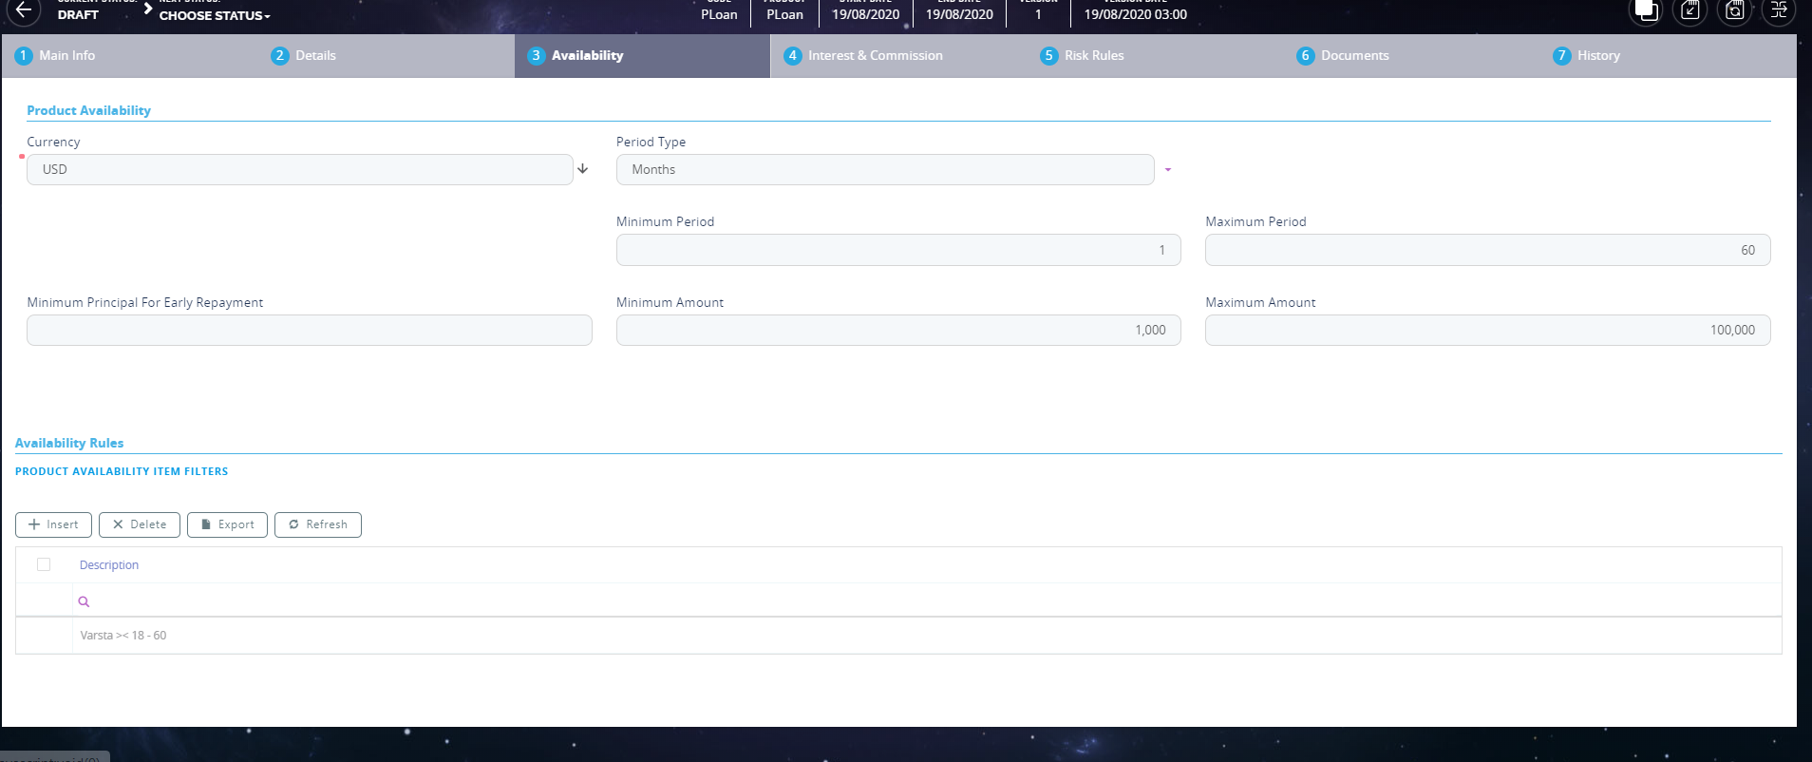The width and height of the screenshot is (1812, 762).
Task: Select the Varsta >< 18 - 60 row
Action: [x=123, y=636]
